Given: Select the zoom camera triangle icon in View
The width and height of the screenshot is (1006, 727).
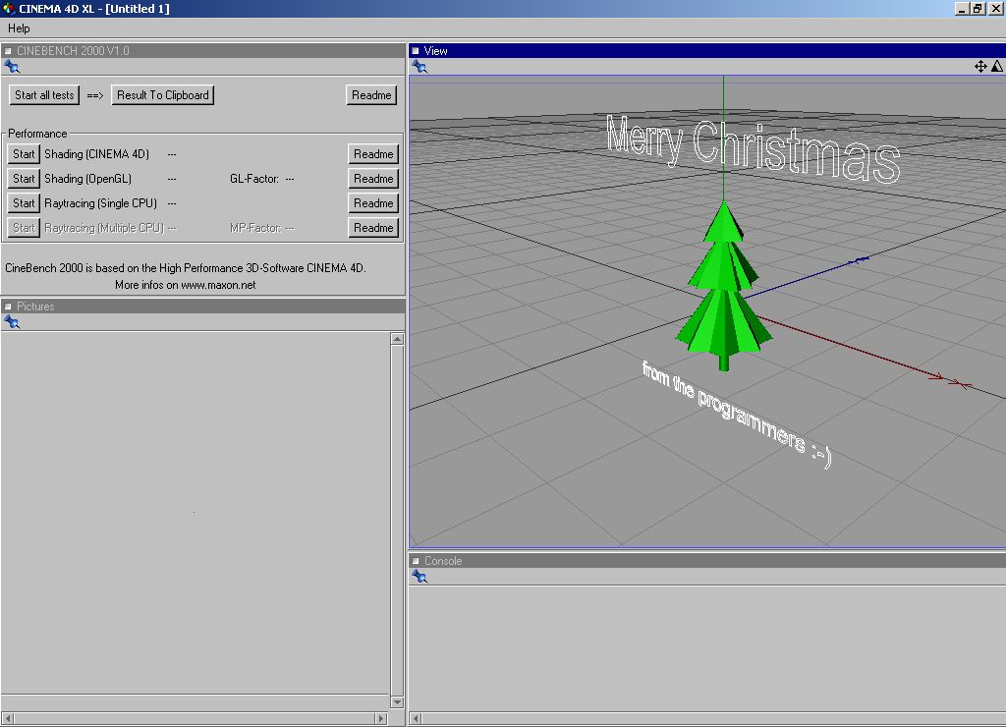Looking at the screenshot, I should click(997, 66).
